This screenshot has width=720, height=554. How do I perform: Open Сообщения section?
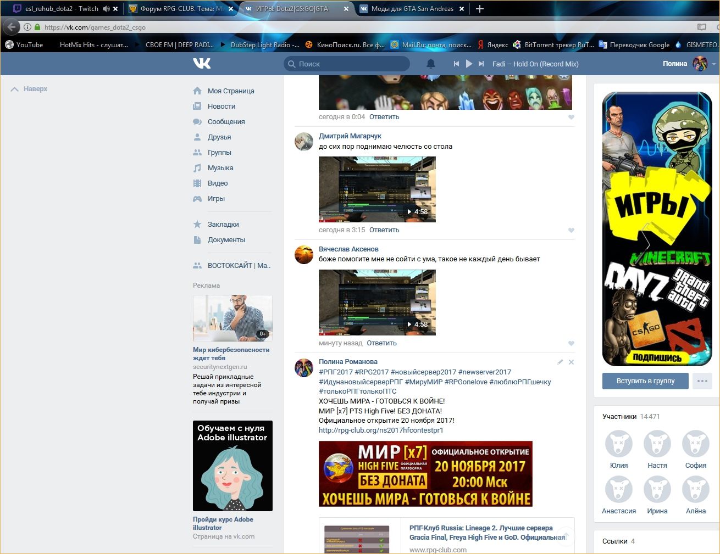pyautogui.click(x=226, y=122)
